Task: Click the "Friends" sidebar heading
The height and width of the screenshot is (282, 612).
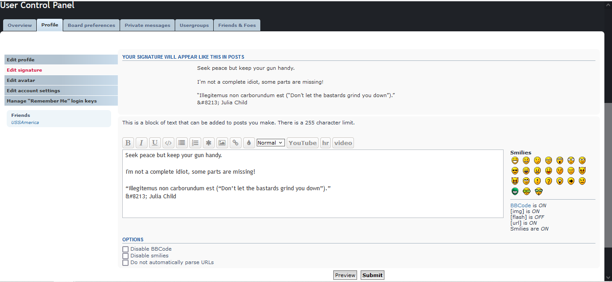Action: (21, 115)
